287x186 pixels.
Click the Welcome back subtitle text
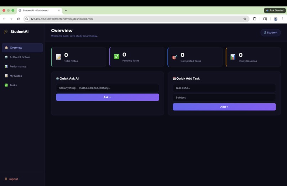[x=74, y=36]
